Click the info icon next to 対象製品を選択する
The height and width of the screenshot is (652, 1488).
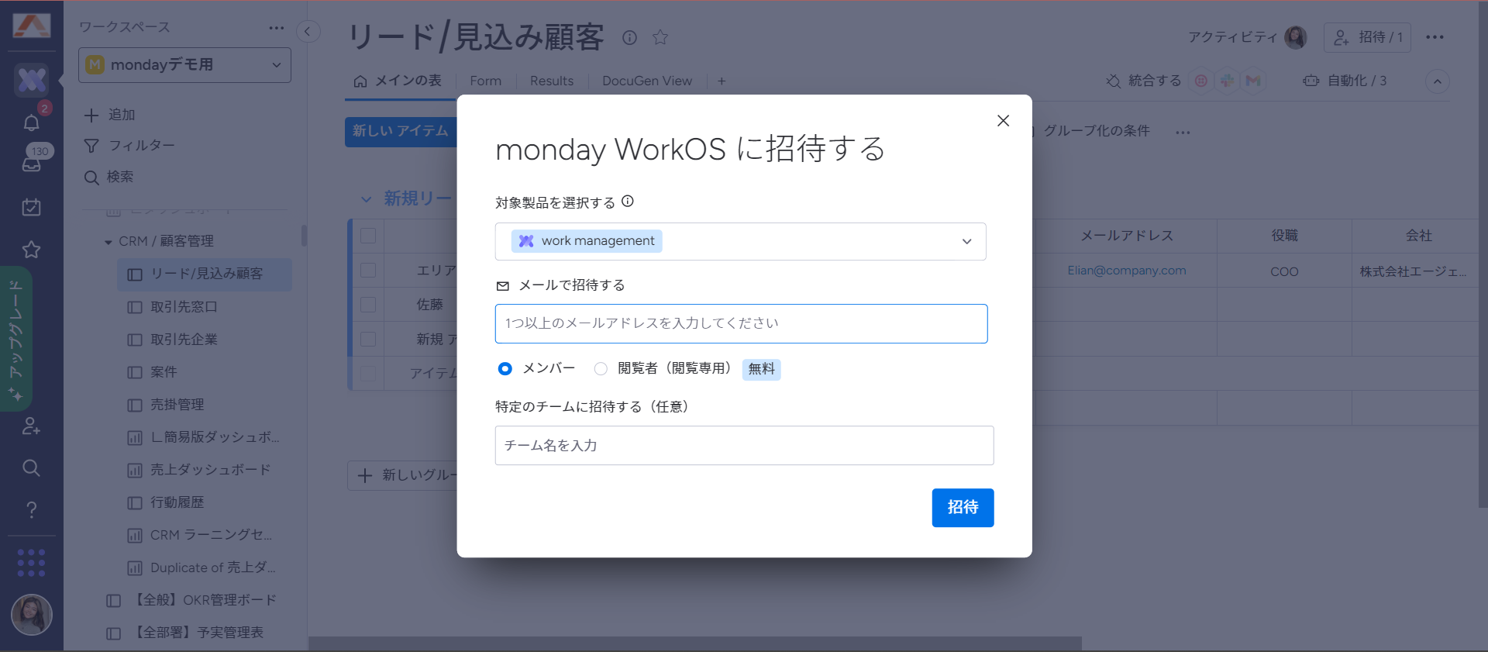pos(628,202)
